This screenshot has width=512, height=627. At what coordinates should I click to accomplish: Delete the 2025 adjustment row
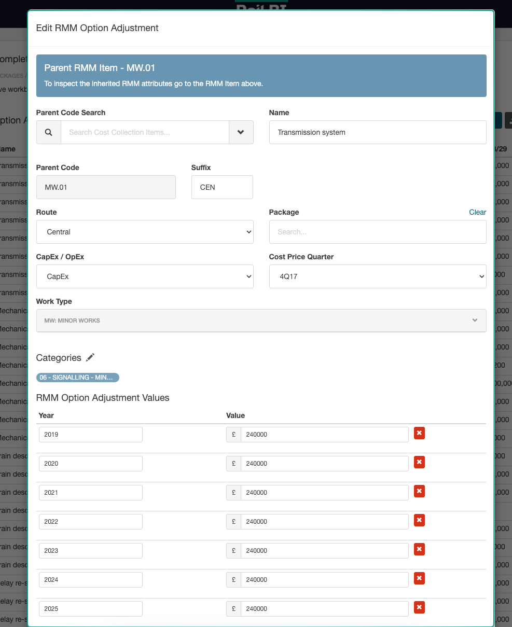click(x=419, y=607)
